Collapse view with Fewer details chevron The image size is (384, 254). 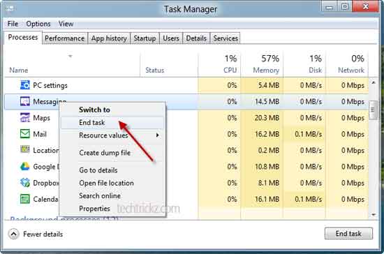point(13,234)
